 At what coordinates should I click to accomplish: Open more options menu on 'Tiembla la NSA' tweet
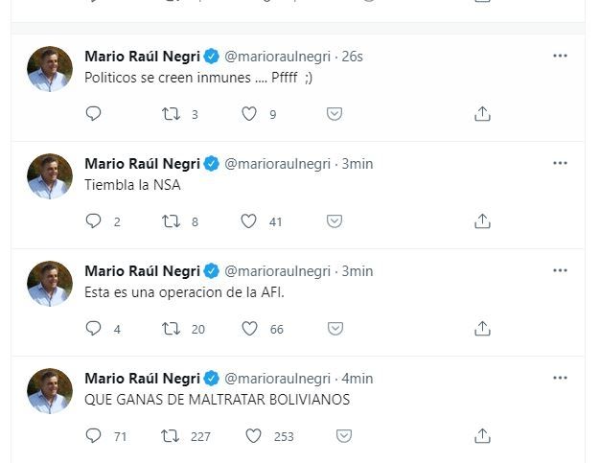pyautogui.click(x=560, y=163)
